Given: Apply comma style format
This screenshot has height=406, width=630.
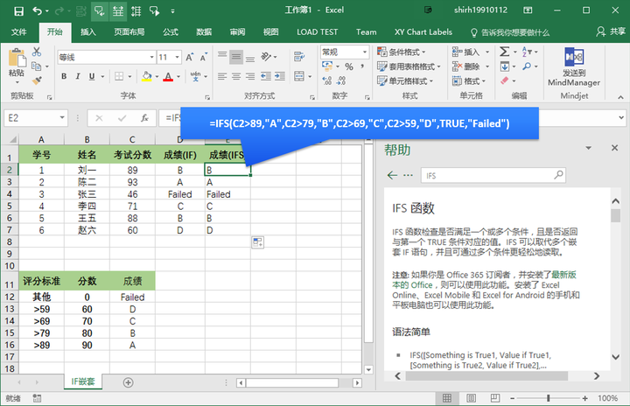Looking at the screenshot, I should tap(362, 66).
